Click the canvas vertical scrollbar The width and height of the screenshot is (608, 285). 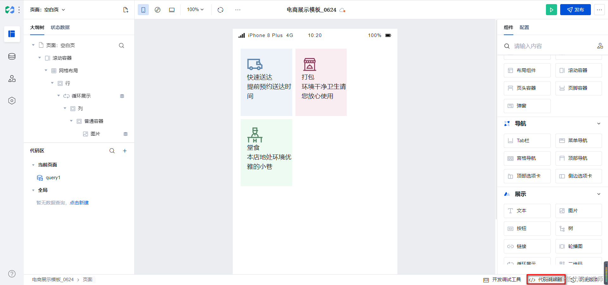click(x=496, y=120)
